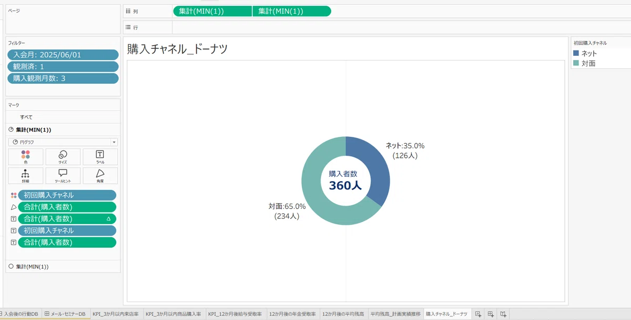The image size is (631, 320).
Task: Open the 角度 (Angle) marks card
Action: [x=100, y=176]
